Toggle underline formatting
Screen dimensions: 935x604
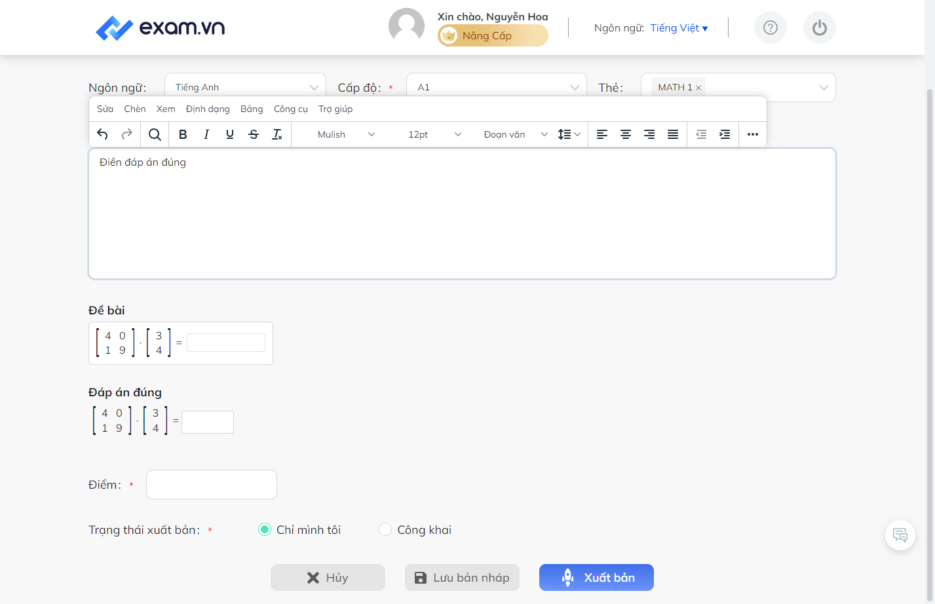pyautogui.click(x=230, y=134)
